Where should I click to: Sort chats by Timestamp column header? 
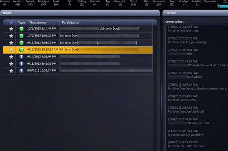pos(38,22)
